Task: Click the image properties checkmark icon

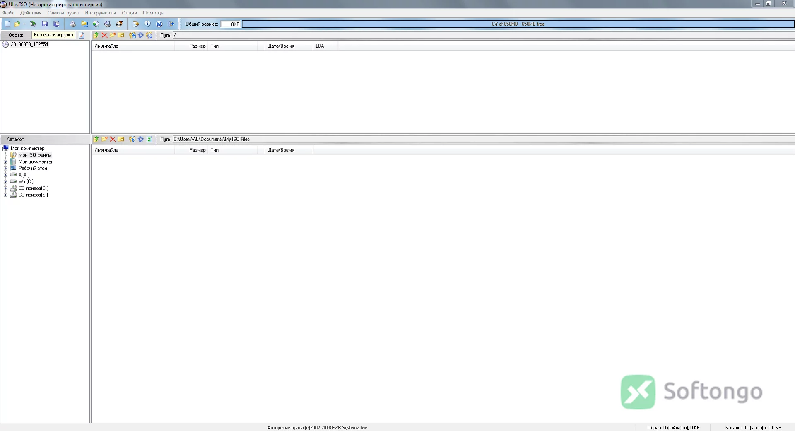Action: click(x=82, y=35)
